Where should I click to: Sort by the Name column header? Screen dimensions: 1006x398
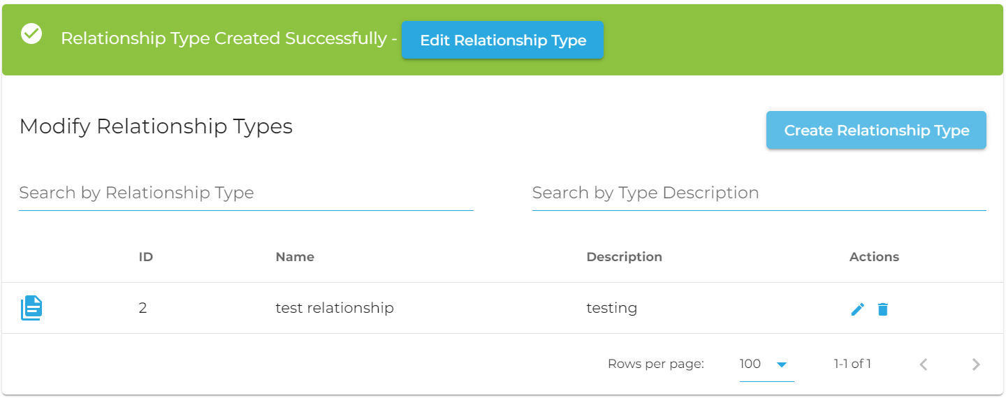pyautogui.click(x=295, y=257)
